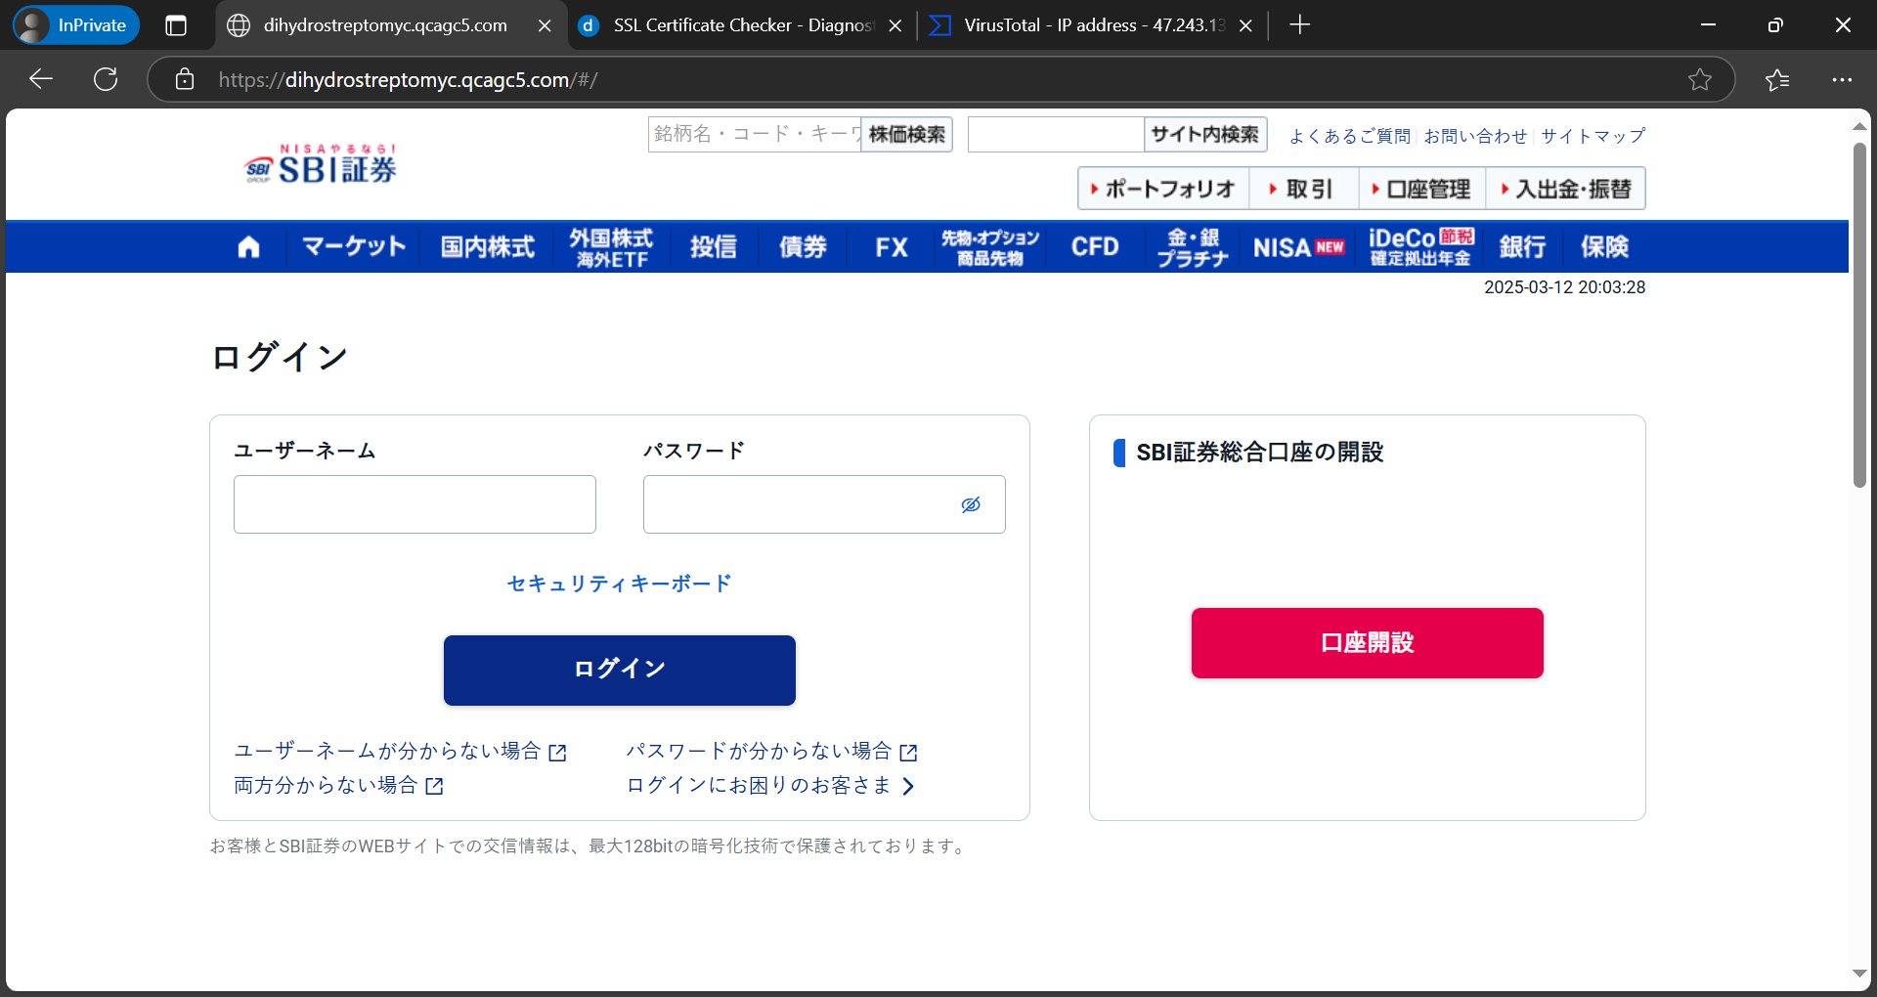The height and width of the screenshot is (997, 1877).
Task: View site information lock icon
Action: click(x=185, y=79)
